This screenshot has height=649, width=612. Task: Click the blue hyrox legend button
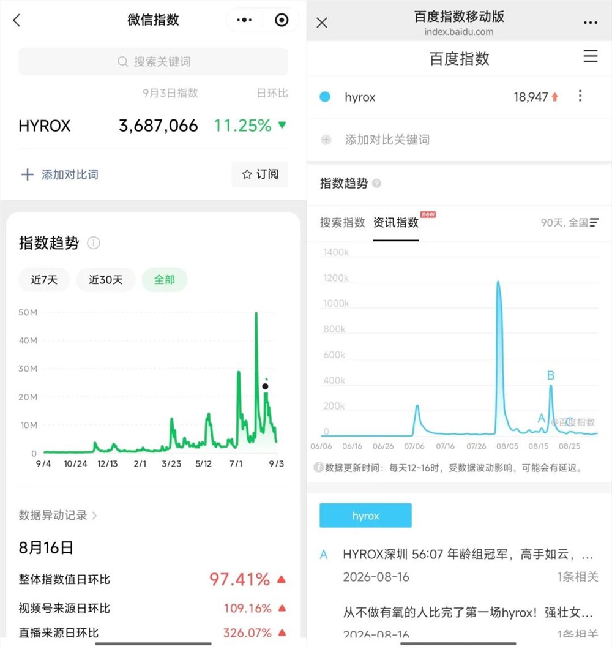coord(365,516)
